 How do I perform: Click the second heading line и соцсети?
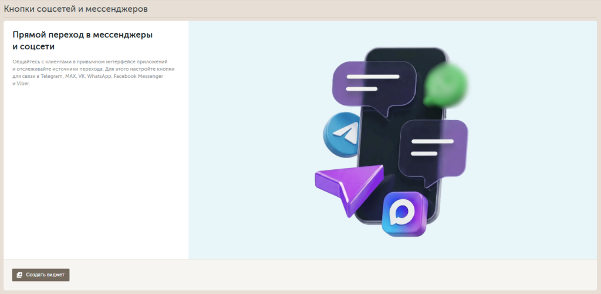click(x=33, y=46)
